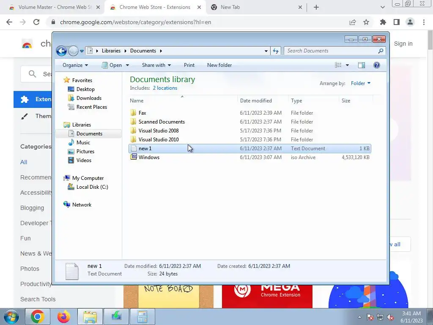
Task: Expand address bar history dropdown
Action: (x=266, y=51)
